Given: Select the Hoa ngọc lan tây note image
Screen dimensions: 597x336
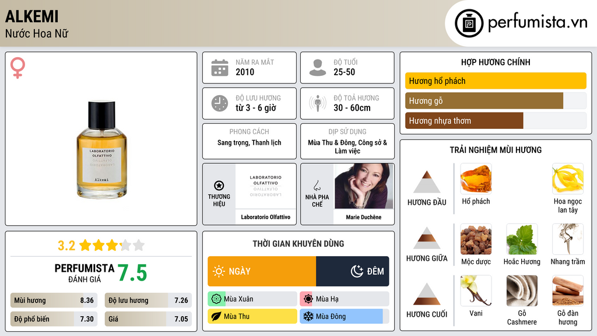Looking at the screenshot, I should tap(568, 178).
